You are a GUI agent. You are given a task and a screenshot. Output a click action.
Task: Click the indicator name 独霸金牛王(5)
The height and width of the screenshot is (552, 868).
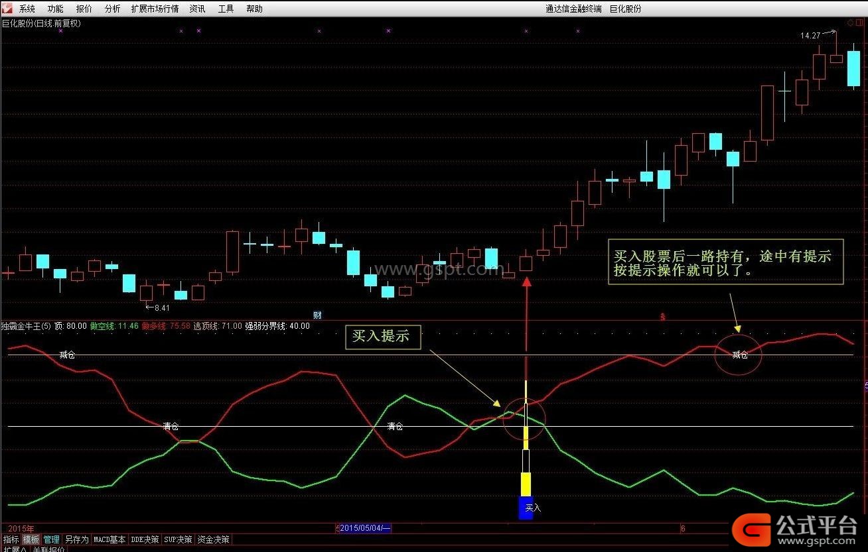27,326
